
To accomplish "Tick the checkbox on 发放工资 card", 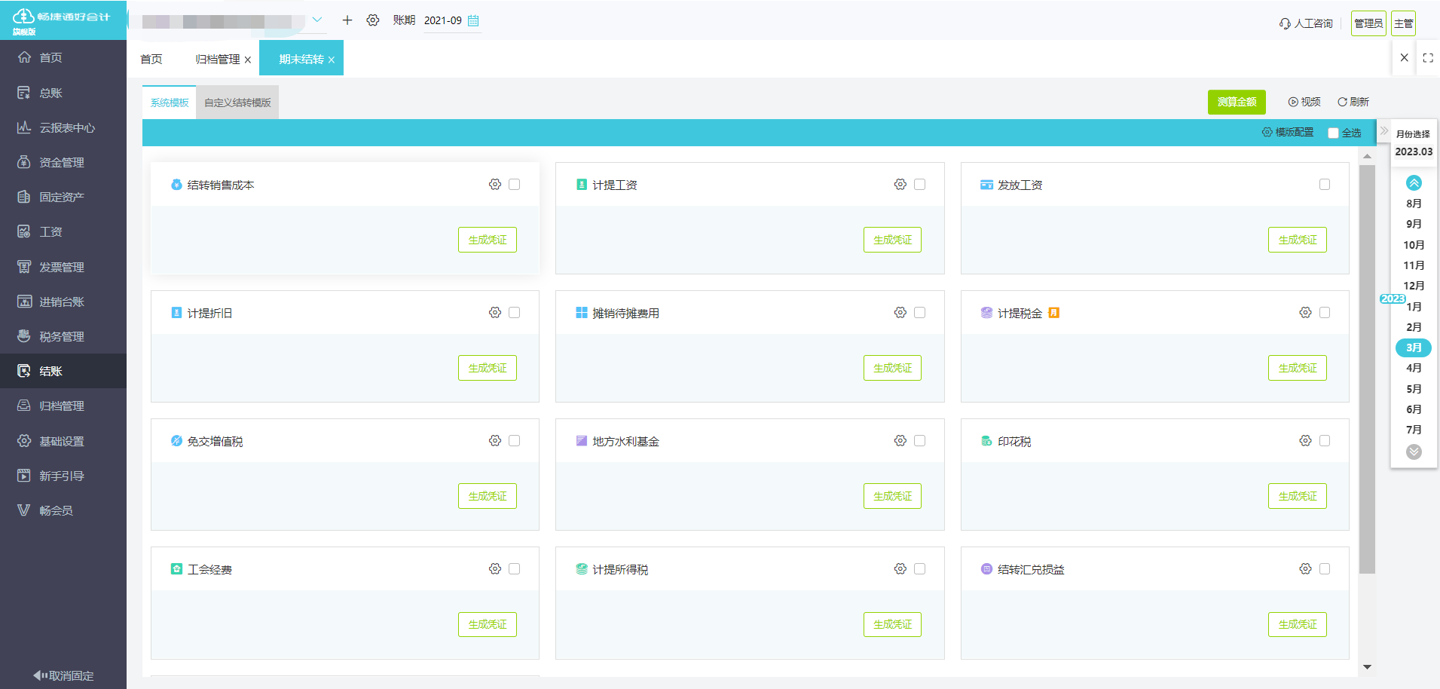I will click(x=1325, y=185).
